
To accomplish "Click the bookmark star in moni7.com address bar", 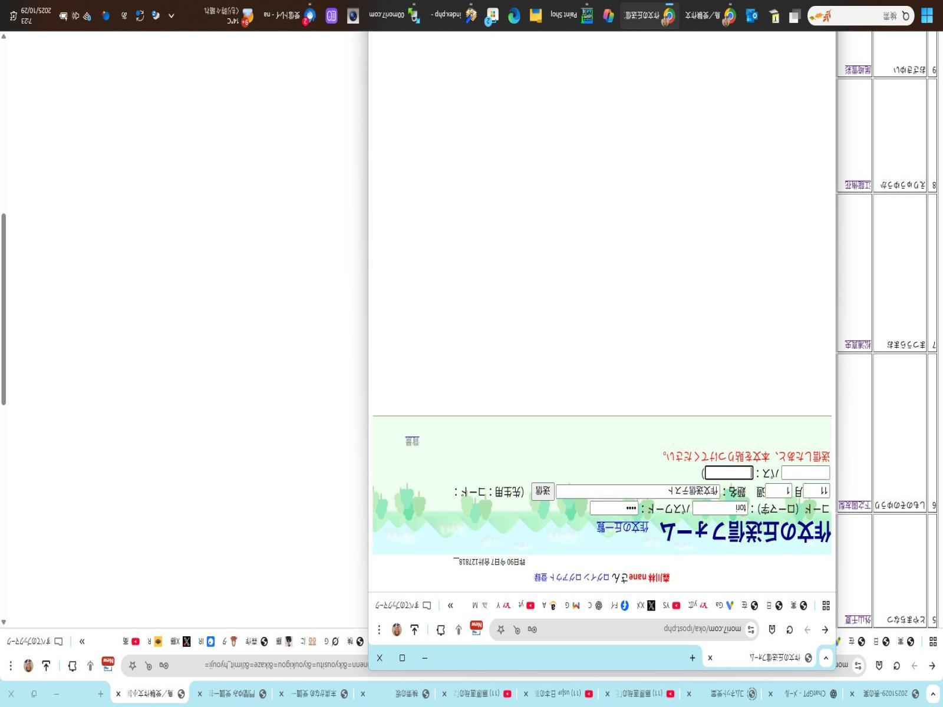I will click(x=500, y=630).
